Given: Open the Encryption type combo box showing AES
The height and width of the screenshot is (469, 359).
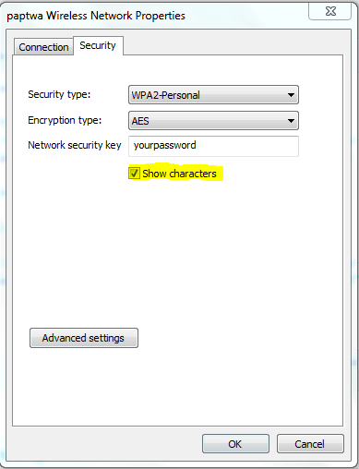Looking at the screenshot, I should pos(213,121).
